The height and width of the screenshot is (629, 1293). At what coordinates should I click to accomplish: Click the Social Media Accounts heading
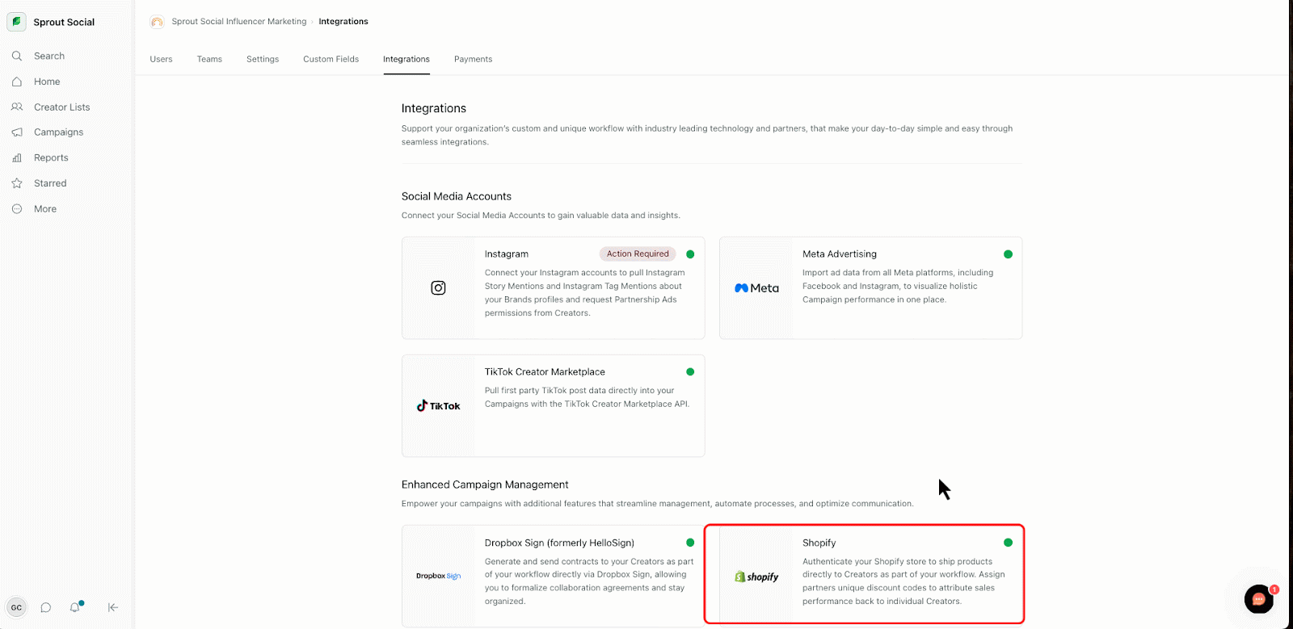point(457,196)
